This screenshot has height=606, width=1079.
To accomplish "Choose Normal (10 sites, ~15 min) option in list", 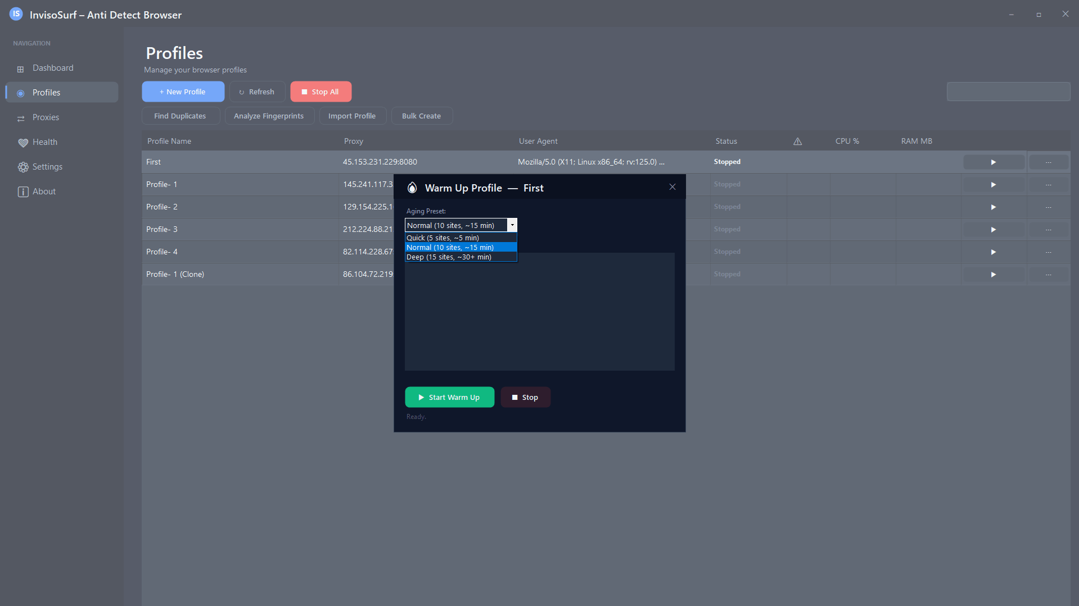I will (461, 247).
